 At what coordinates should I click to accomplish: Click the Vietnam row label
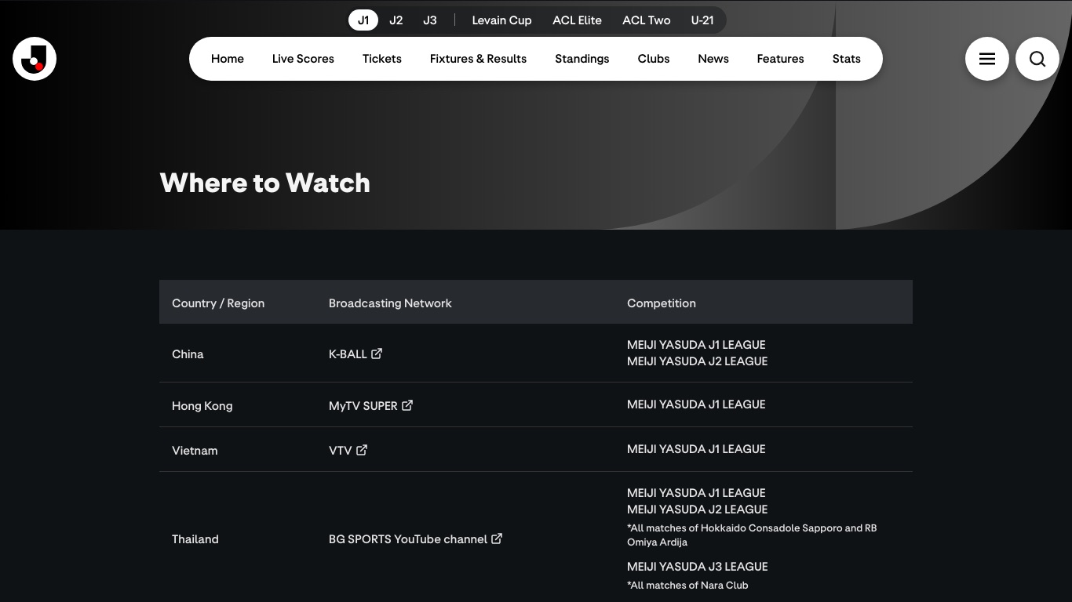(195, 451)
